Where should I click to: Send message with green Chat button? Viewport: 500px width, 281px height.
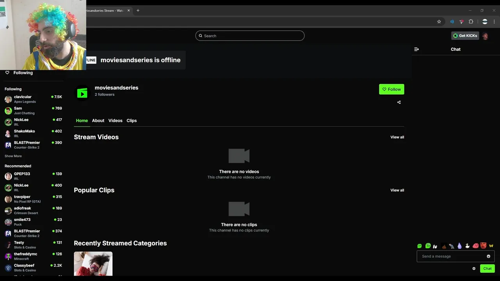click(487, 269)
